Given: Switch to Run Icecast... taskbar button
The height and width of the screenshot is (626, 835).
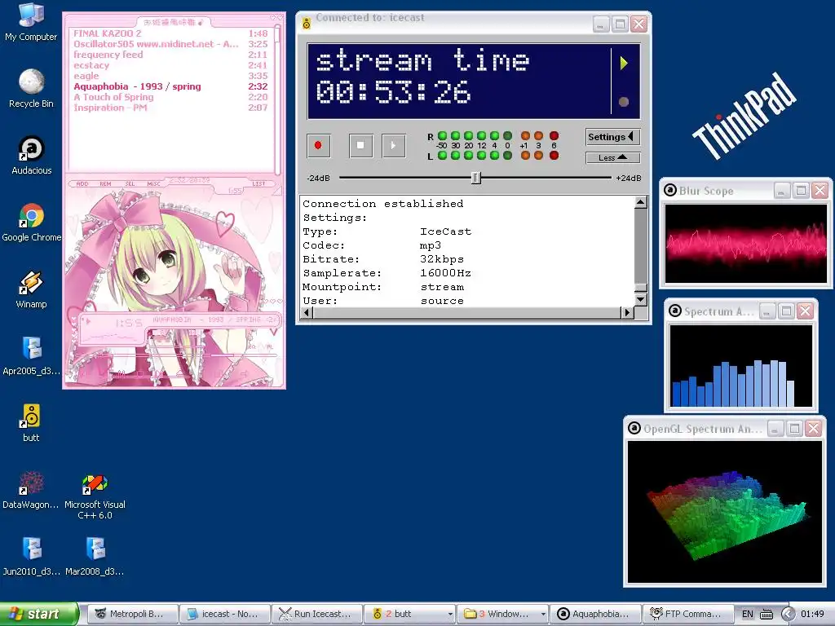Looking at the screenshot, I should coord(317,614).
